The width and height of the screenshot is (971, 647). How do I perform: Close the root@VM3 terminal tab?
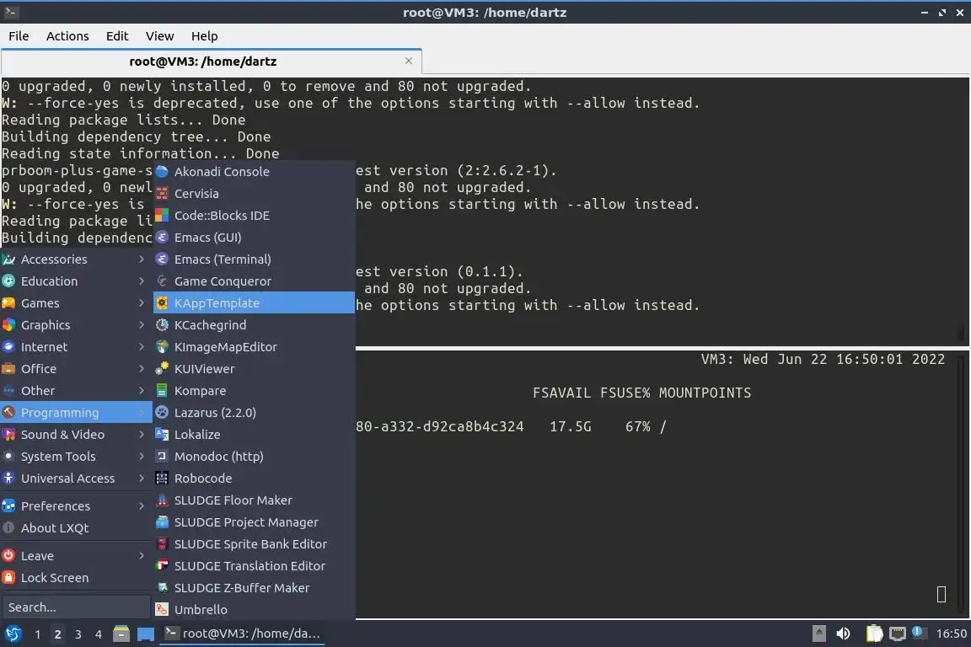click(x=409, y=61)
